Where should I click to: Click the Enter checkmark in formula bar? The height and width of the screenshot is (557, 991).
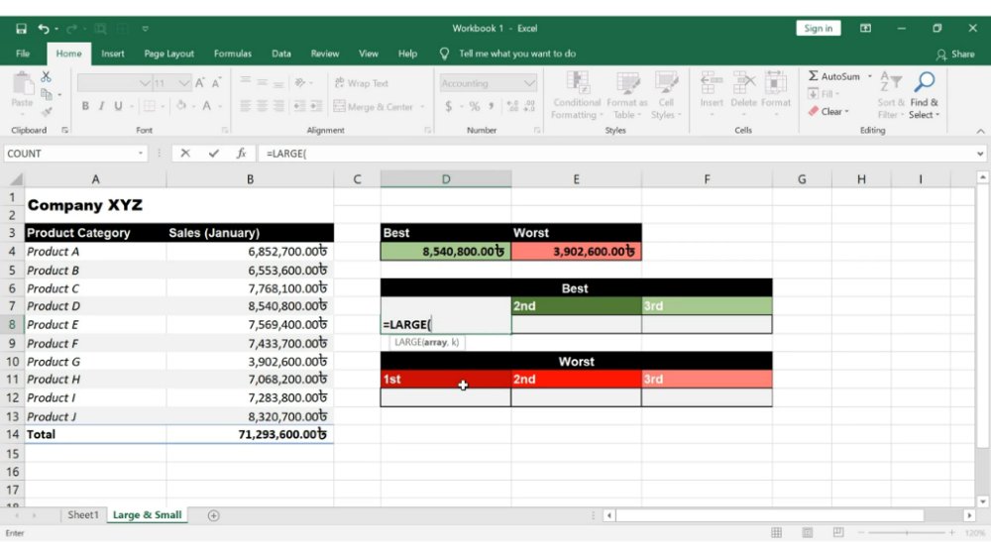[214, 153]
